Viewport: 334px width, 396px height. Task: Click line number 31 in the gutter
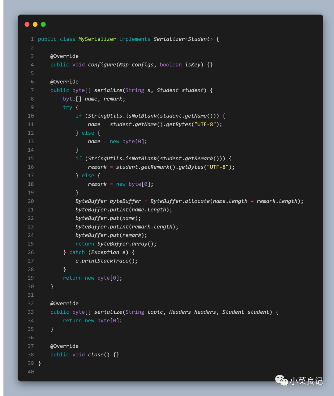coord(31,295)
